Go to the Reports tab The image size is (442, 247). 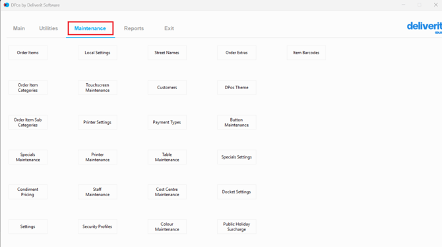pos(134,28)
